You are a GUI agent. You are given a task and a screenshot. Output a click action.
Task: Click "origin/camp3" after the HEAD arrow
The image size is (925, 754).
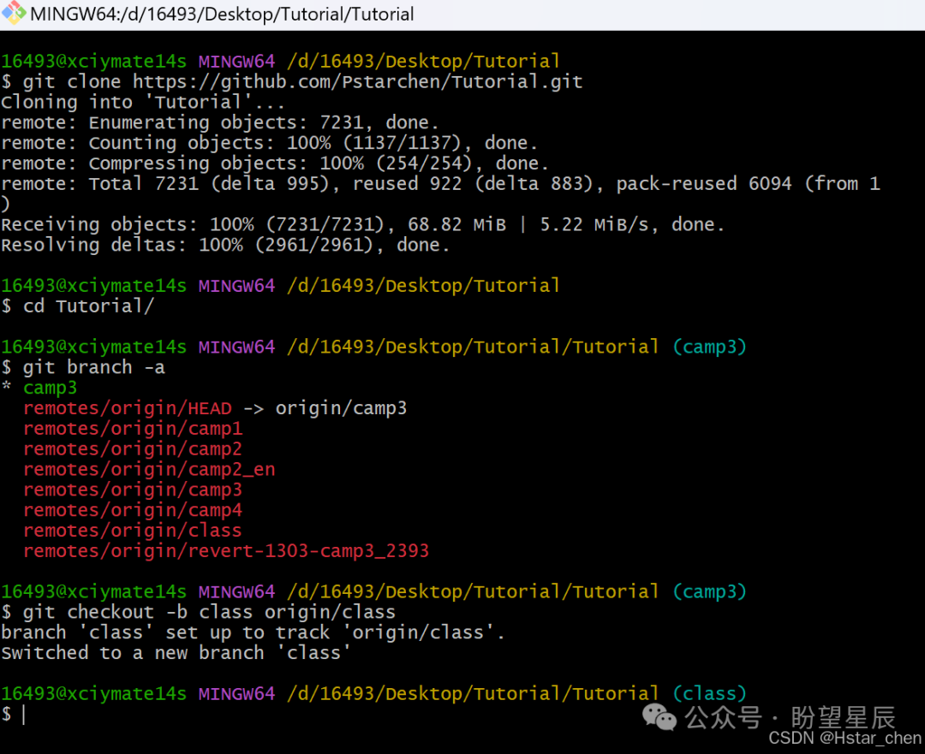(341, 408)
